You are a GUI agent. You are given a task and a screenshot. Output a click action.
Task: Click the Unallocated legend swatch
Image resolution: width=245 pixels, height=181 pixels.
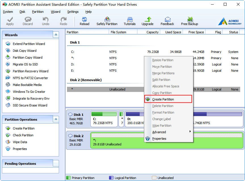click(154, 178)
